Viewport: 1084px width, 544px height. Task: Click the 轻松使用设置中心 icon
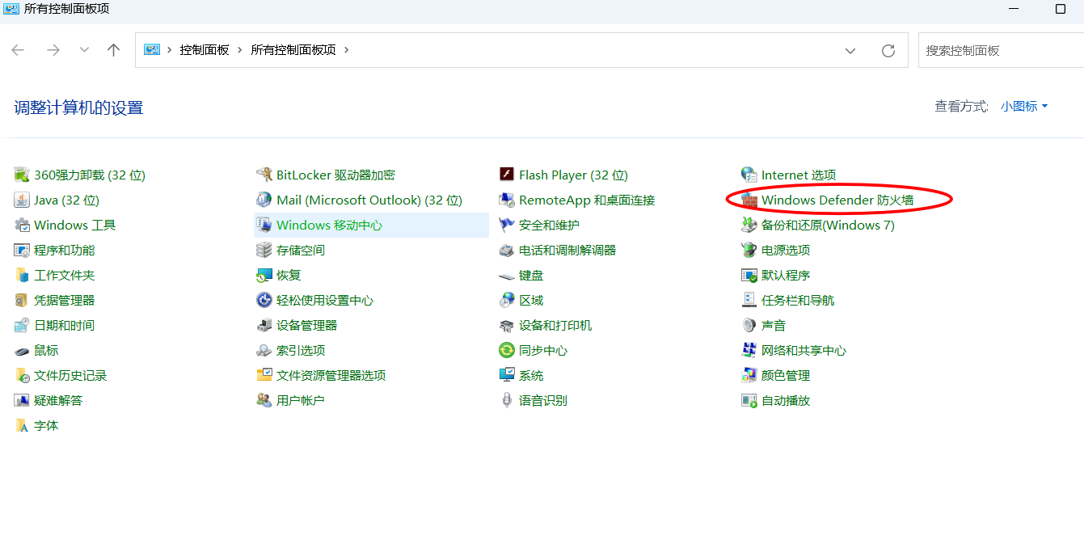264,300
